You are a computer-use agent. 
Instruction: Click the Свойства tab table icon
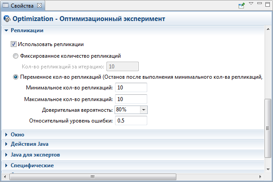pos(5,5)
